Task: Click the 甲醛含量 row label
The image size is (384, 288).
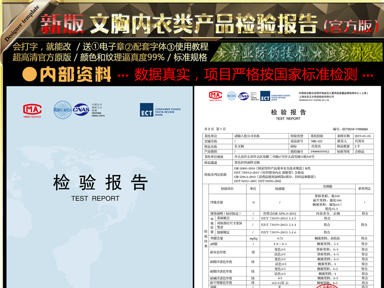Action: [216, 238]
